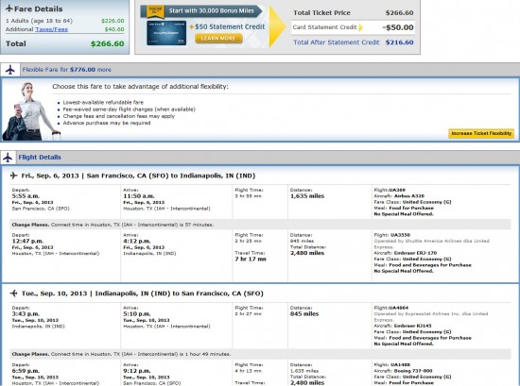The width and height of the screenshot is (520, 386).
Task: Click the +$50 Statement Credit text
Action: pyautogui.click(x=227, y=26)
